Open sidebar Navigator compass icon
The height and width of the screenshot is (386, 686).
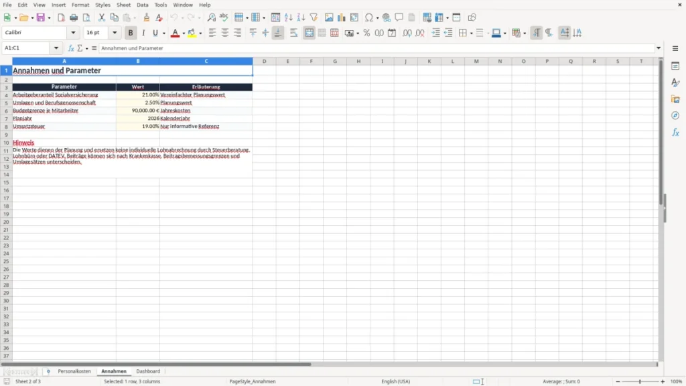675,115
